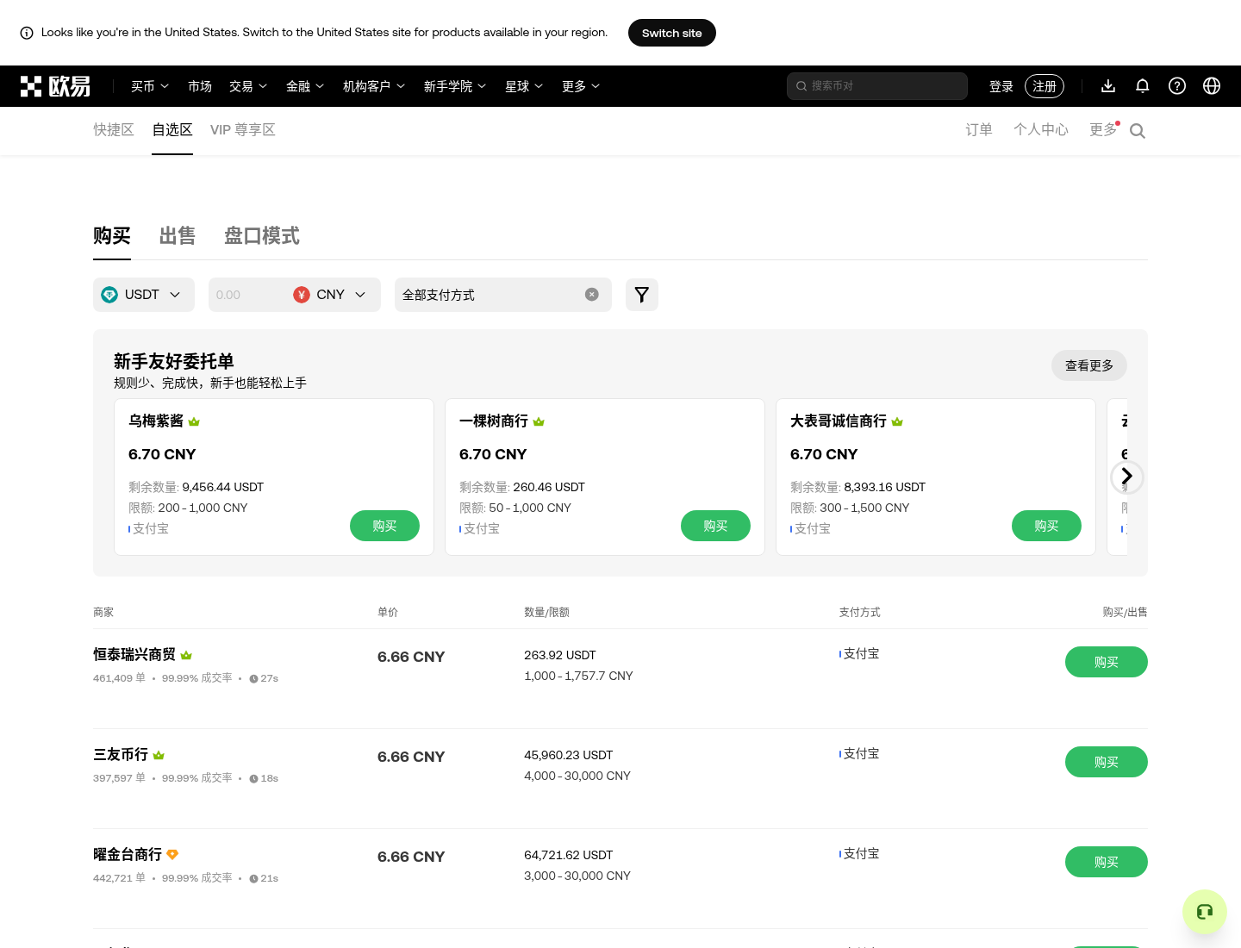Click the USDT coin icon

[x=109, y=295]
